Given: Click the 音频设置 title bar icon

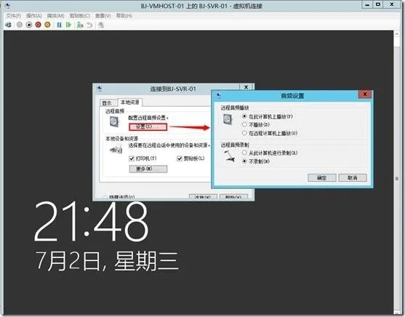Looking at the screenshot, I should [218, 95].
